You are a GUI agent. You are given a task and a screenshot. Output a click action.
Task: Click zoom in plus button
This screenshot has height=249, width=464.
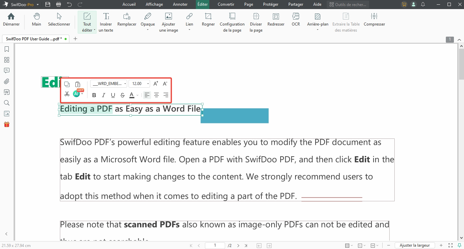click(x=441, y=245)
